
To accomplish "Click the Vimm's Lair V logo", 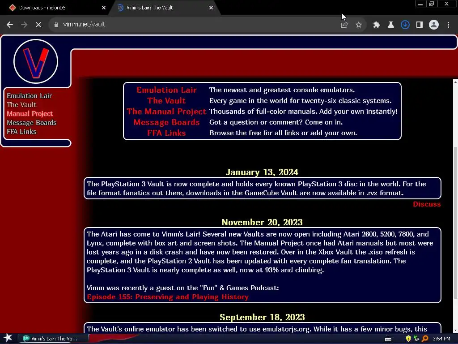I will pos(36,61).
